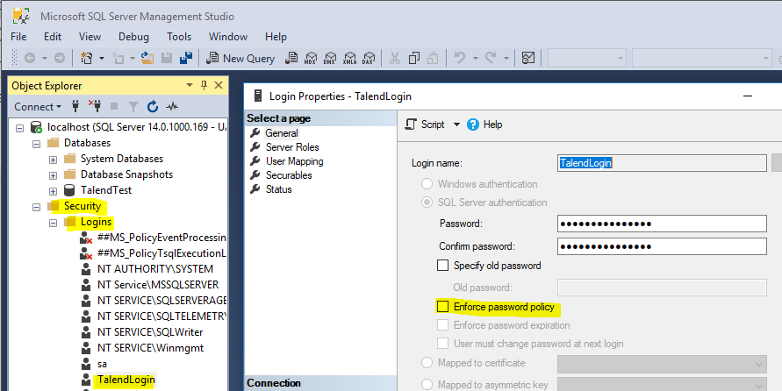Click the Object Explorer disconnect icon
Viewport: 782px width, 391px height.
(95, 106)
